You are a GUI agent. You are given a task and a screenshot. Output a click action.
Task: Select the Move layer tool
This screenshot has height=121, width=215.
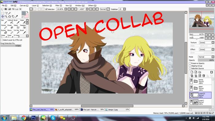point(2,17)
